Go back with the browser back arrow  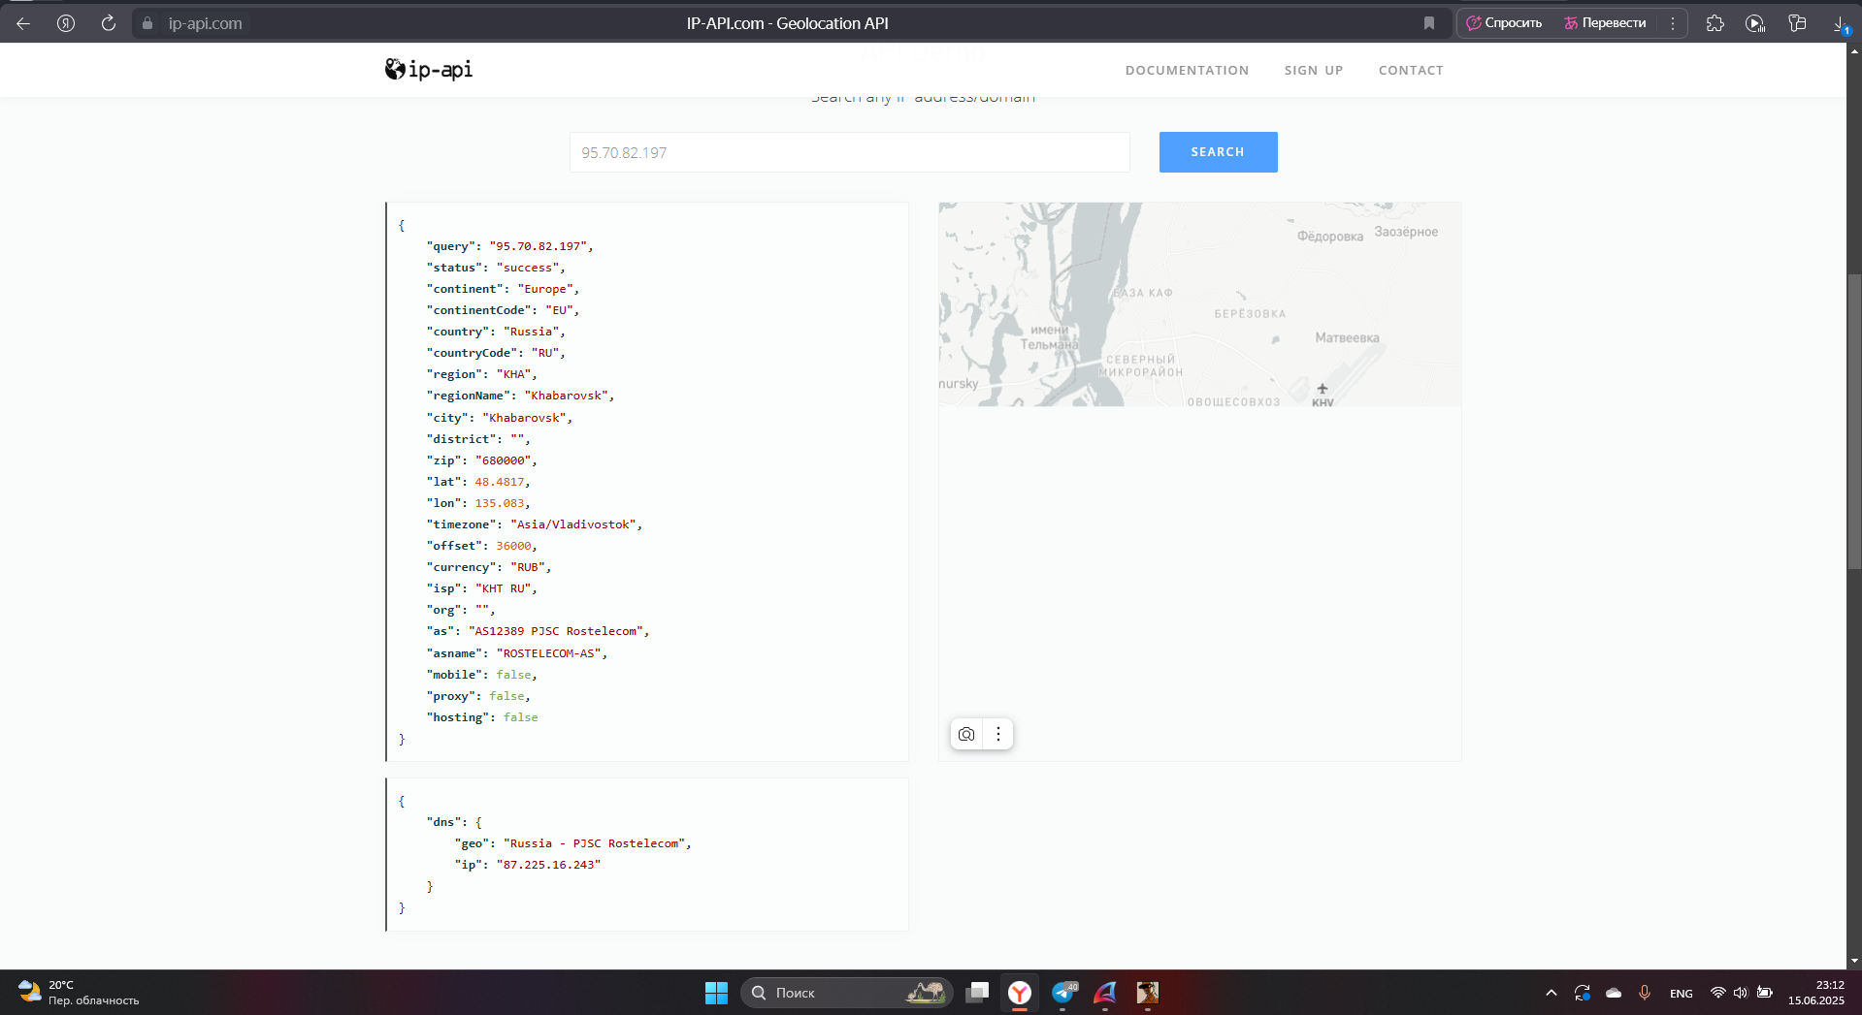pos(23,23)
